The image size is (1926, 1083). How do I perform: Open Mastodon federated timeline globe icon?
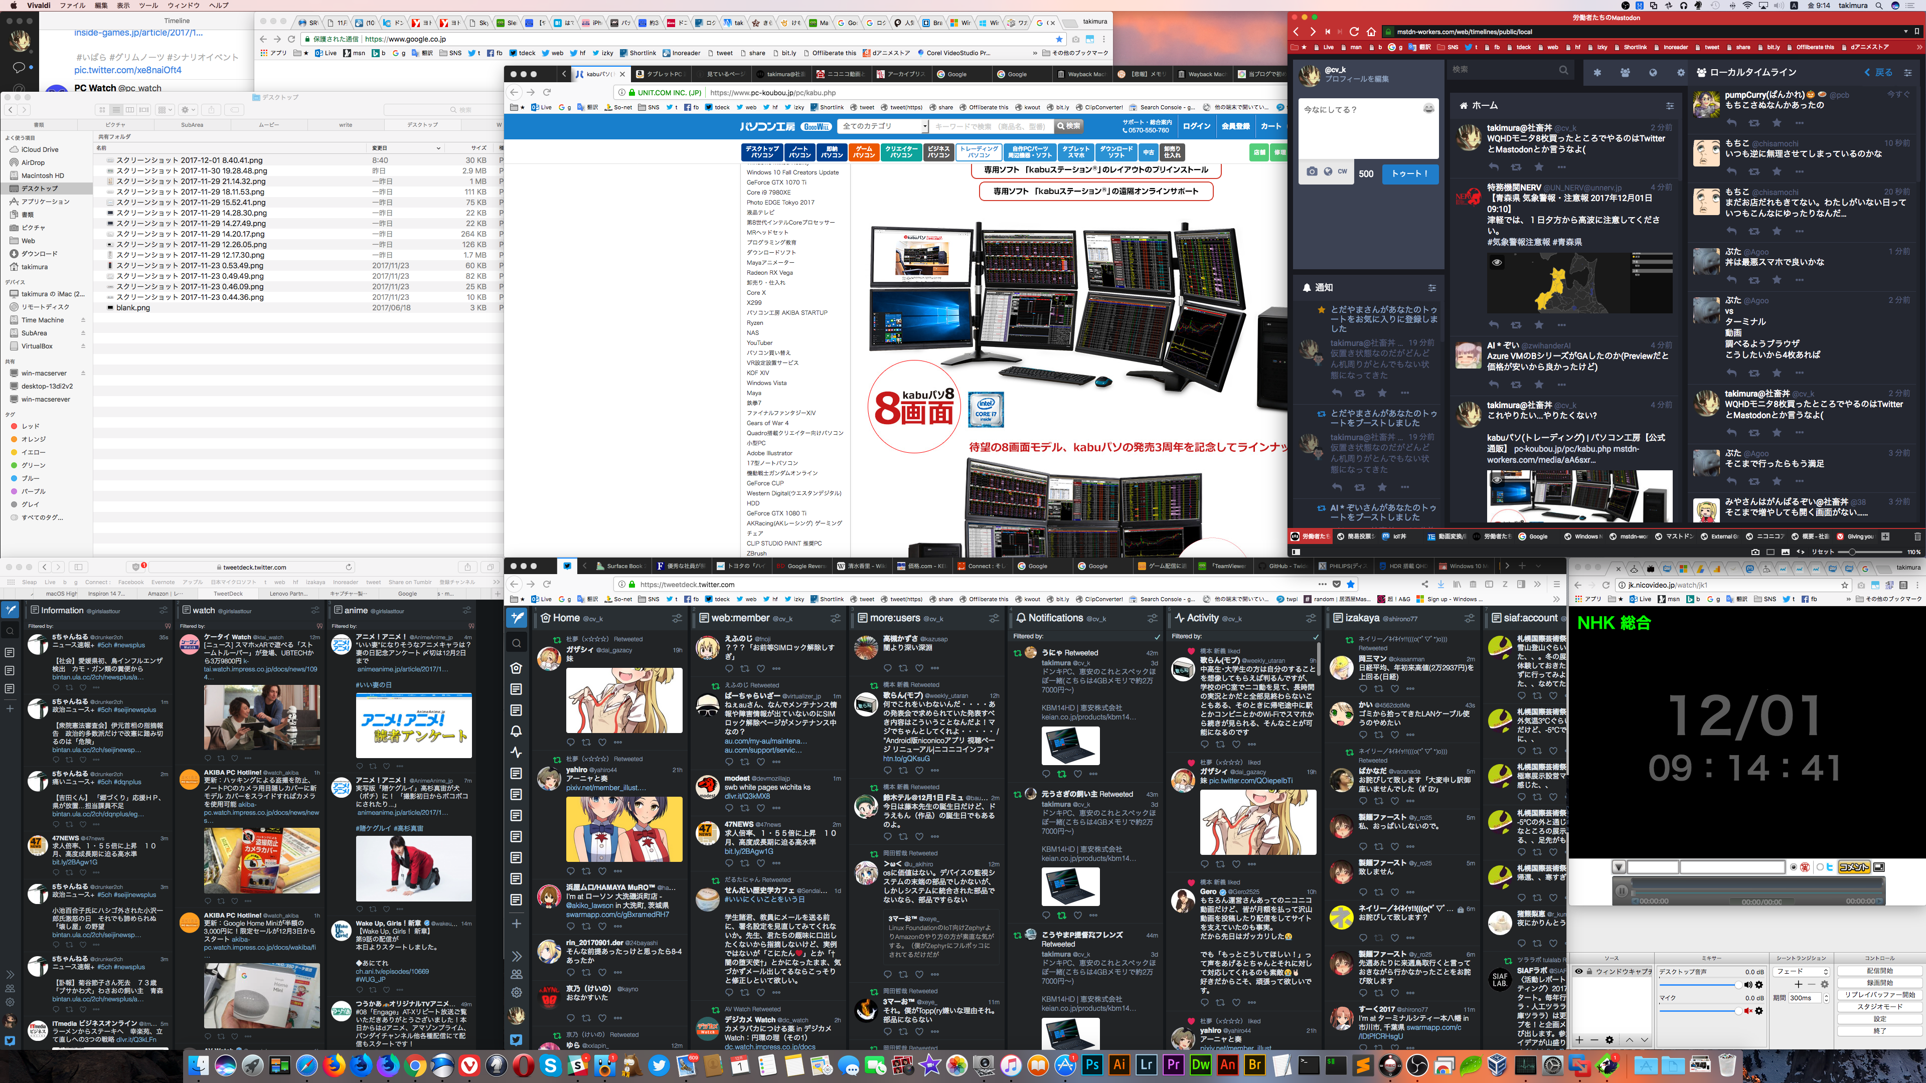point(1652,73)
